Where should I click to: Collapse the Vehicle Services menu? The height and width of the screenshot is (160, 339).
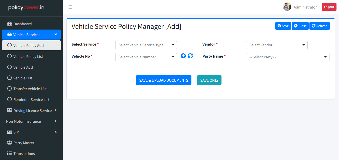click(31, 35)
